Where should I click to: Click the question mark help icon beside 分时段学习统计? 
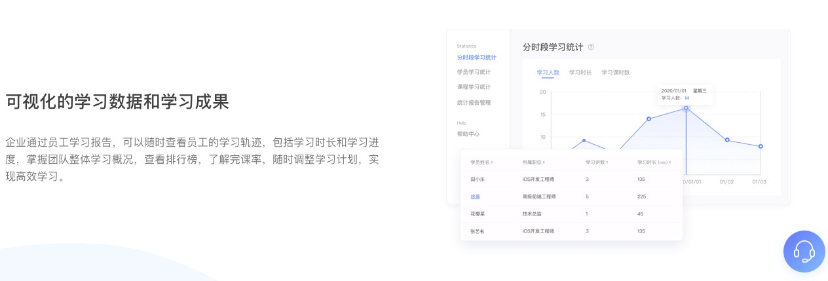[591, 47]
